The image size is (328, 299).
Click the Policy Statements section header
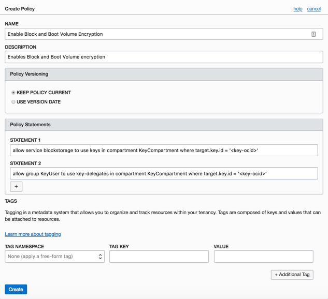30,125
